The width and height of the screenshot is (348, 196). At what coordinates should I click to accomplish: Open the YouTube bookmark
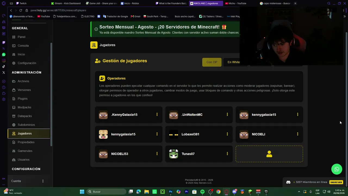(x=43, y=16)
